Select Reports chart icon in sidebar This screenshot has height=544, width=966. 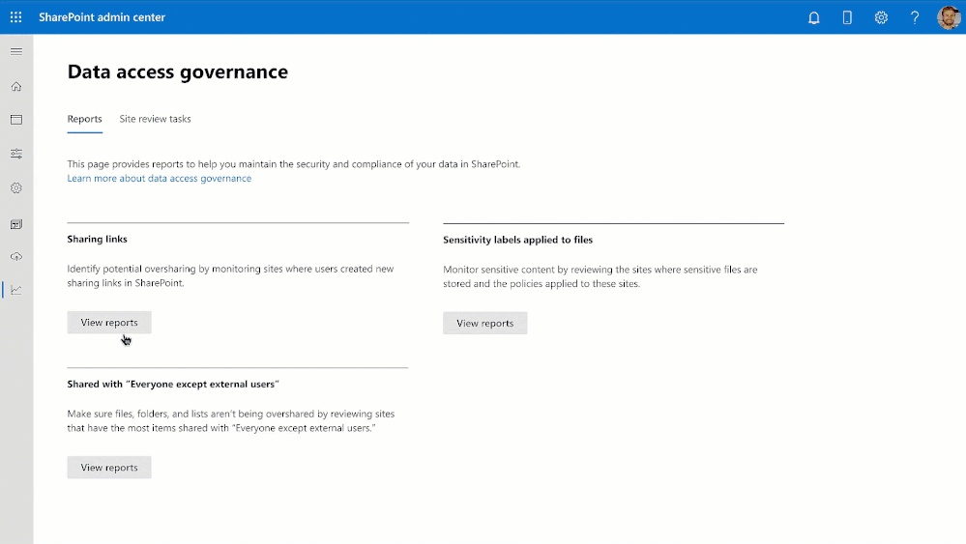(x=16, y=290)
